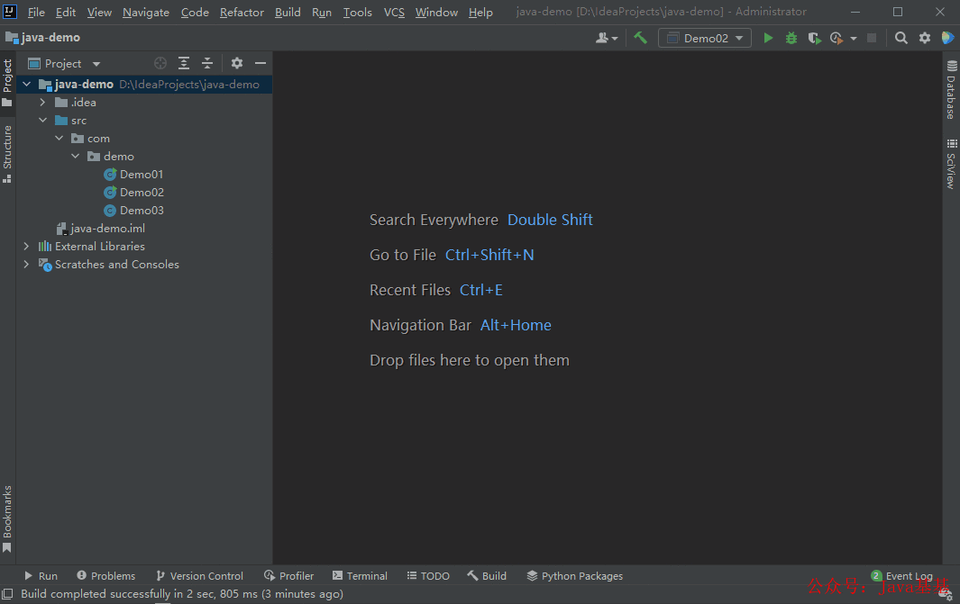Click the Profiler run icon in toolbar

click(837, 38)
